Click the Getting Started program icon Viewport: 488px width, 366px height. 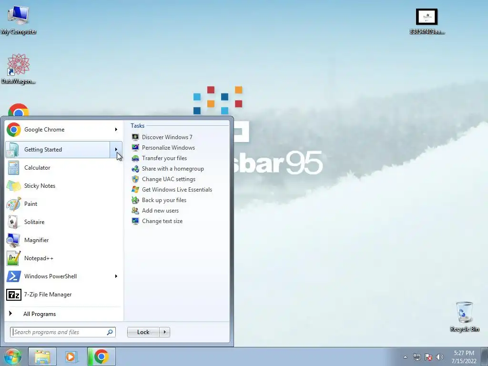click(x=13, y=150)
